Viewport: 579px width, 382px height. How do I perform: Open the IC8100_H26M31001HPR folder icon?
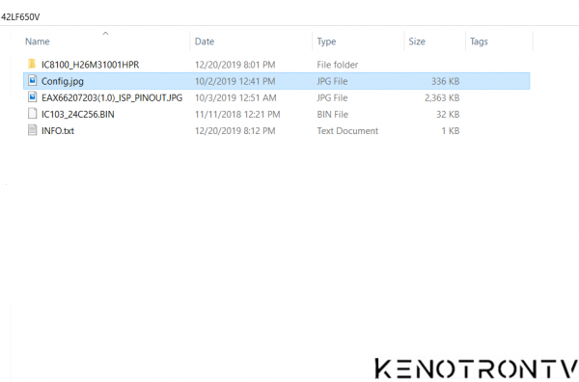pyautogui.click(x=32, y=65)
